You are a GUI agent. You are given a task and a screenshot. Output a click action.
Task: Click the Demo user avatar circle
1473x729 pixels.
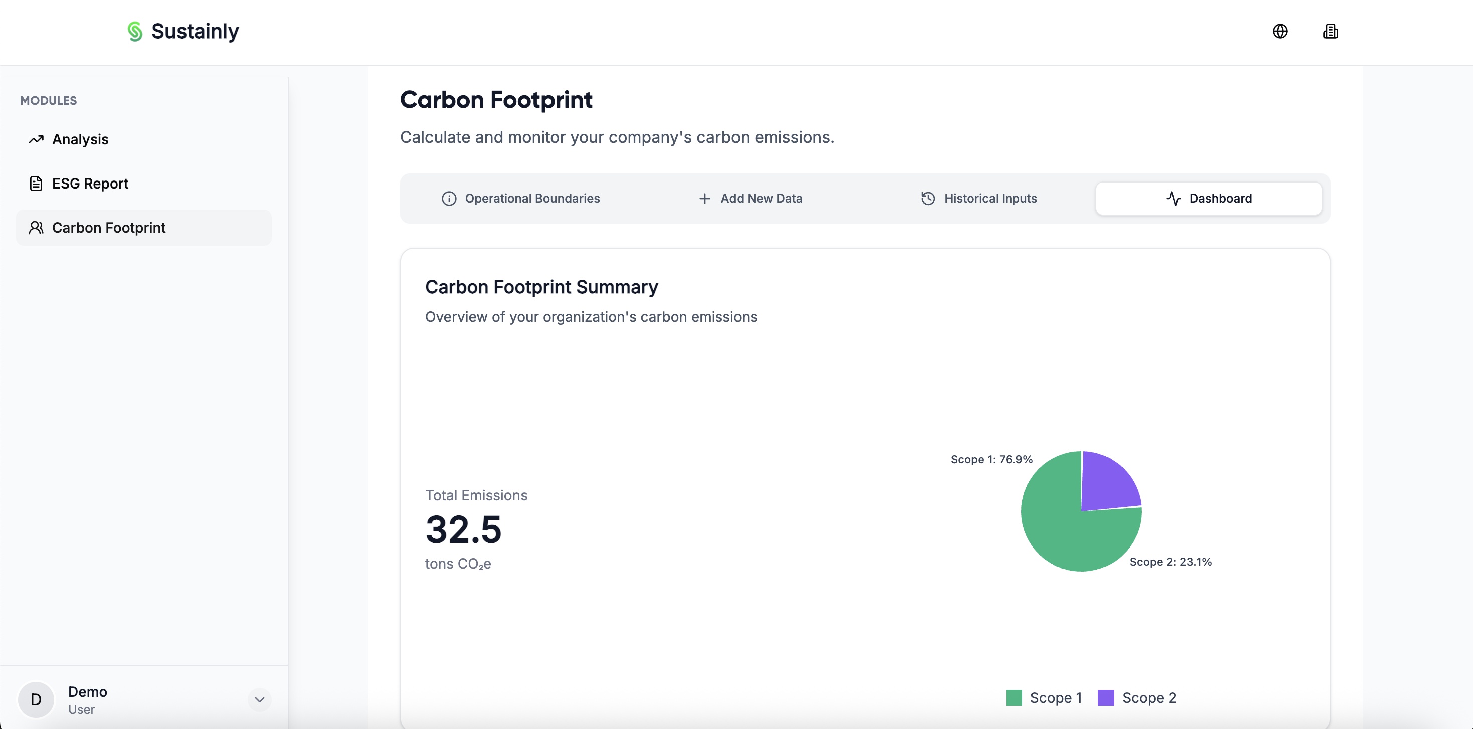36,700
